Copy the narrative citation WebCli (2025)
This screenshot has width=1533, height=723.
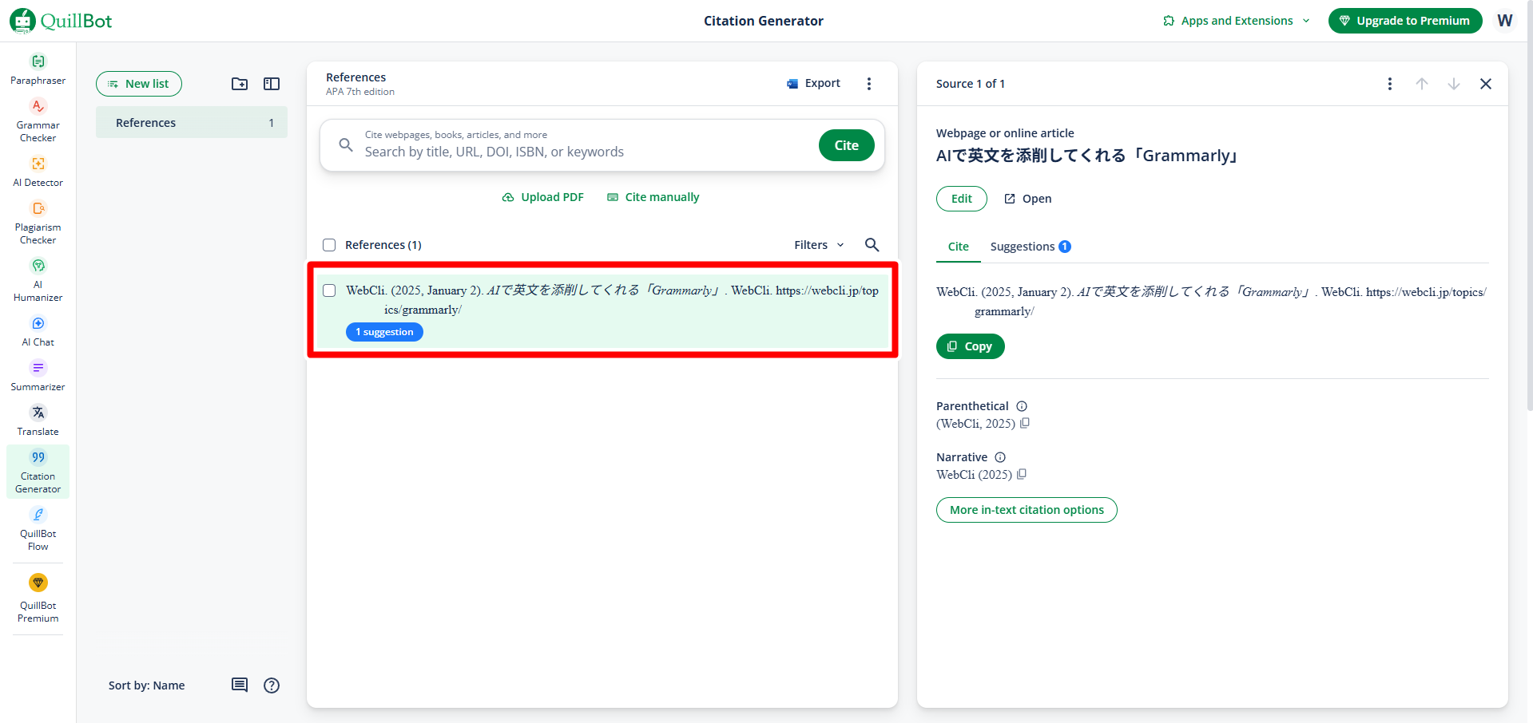pyautogui.click(x=1022, y=474)
